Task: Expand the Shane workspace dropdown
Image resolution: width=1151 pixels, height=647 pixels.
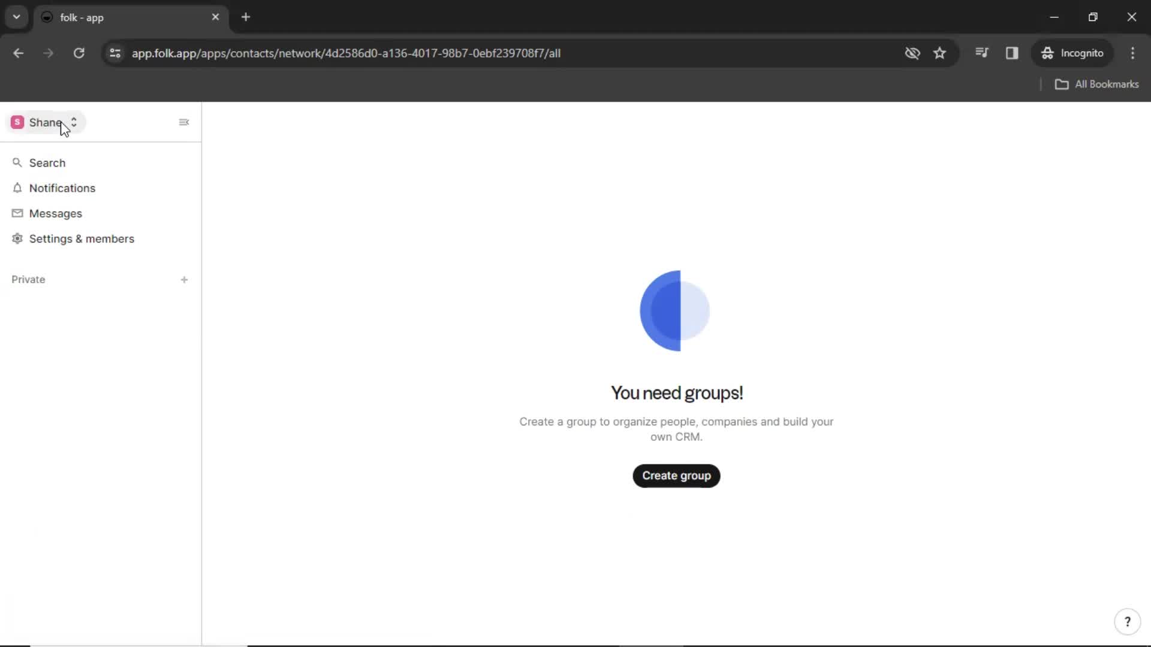Action: pos(74,122)
